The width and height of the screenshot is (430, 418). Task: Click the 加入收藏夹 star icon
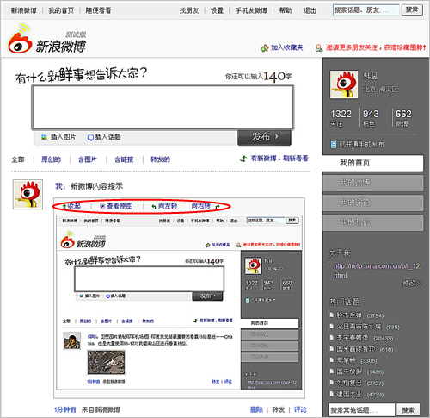[264, 48]
